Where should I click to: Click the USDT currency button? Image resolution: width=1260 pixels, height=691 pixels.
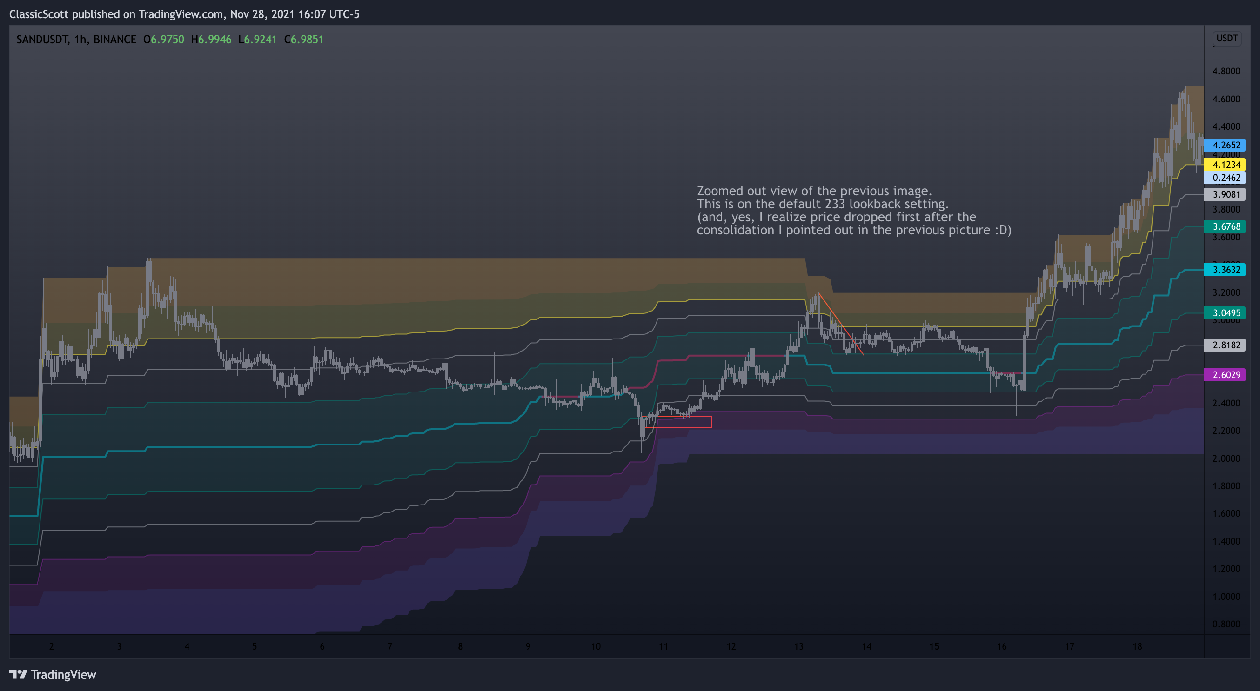1227,38
